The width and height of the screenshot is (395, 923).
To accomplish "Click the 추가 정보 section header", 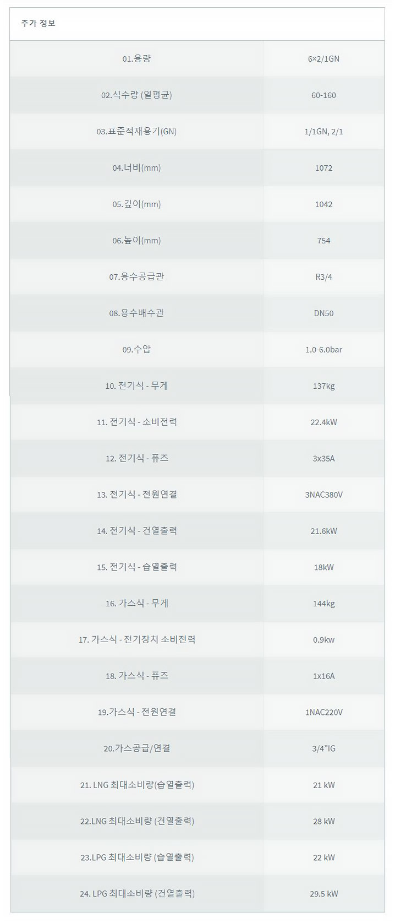I will 38,23.
